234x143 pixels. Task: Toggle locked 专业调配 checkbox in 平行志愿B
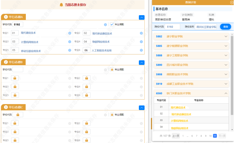tap(112, 69)
